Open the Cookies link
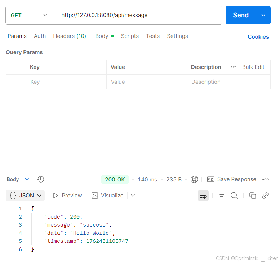Screen dimensions: 279x263 tap(258, 37)
